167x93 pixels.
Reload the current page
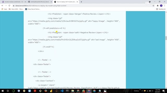[x=9, y=6]
